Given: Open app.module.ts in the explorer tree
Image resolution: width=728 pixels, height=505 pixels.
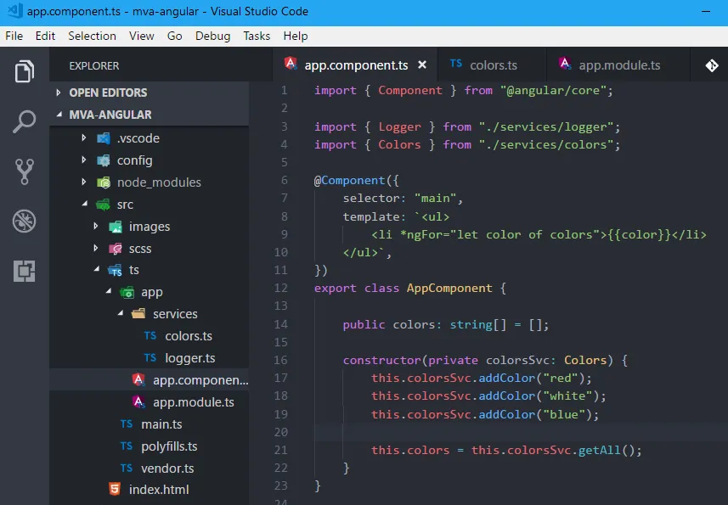Looking at the screenshot, I should coord(149,402).
